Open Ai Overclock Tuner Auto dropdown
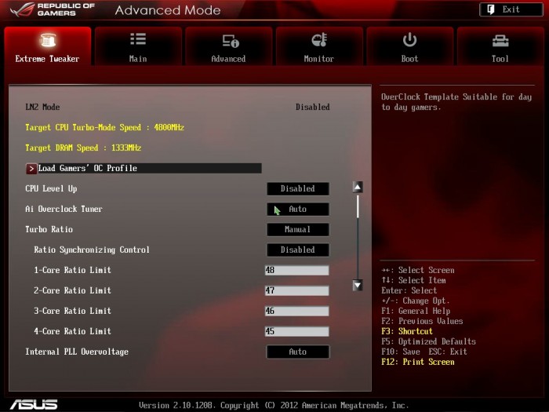Image resolution: width=549 pixels, height=412 pixels. click(297, 210)
